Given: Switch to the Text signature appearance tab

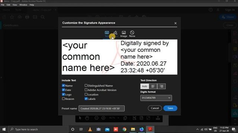Looking at the screenshot, I should 107,34.
